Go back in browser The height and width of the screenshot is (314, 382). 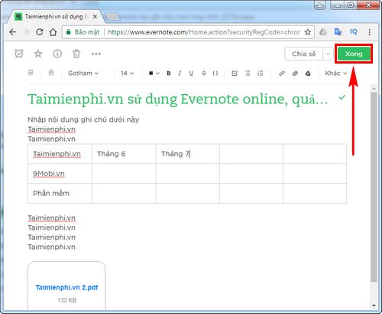(x=13, y=32)
